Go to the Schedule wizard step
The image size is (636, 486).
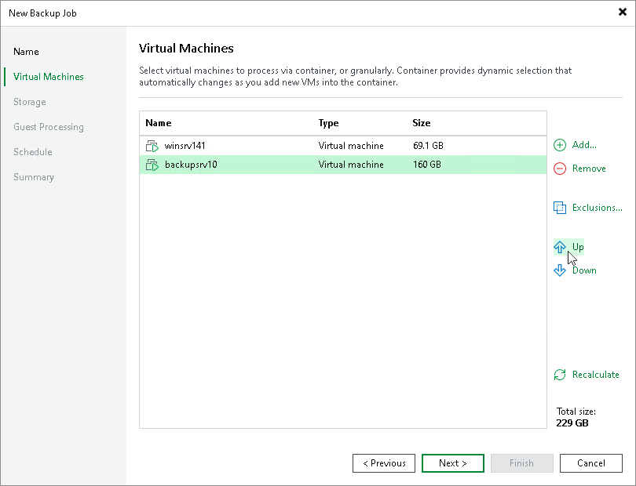point(33,152)
